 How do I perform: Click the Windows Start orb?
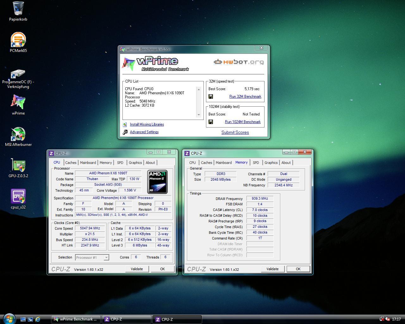[x=9, y=319]
